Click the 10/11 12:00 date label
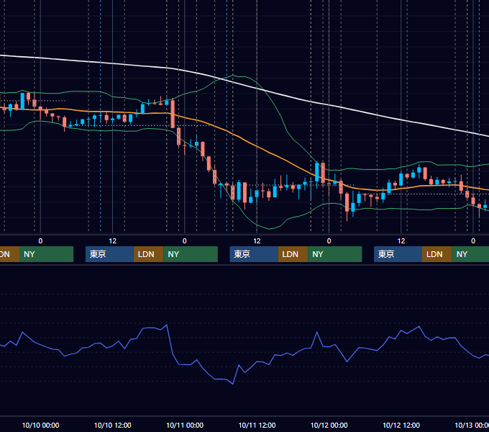The image size is (489, 432). click(x=257, y=425)
